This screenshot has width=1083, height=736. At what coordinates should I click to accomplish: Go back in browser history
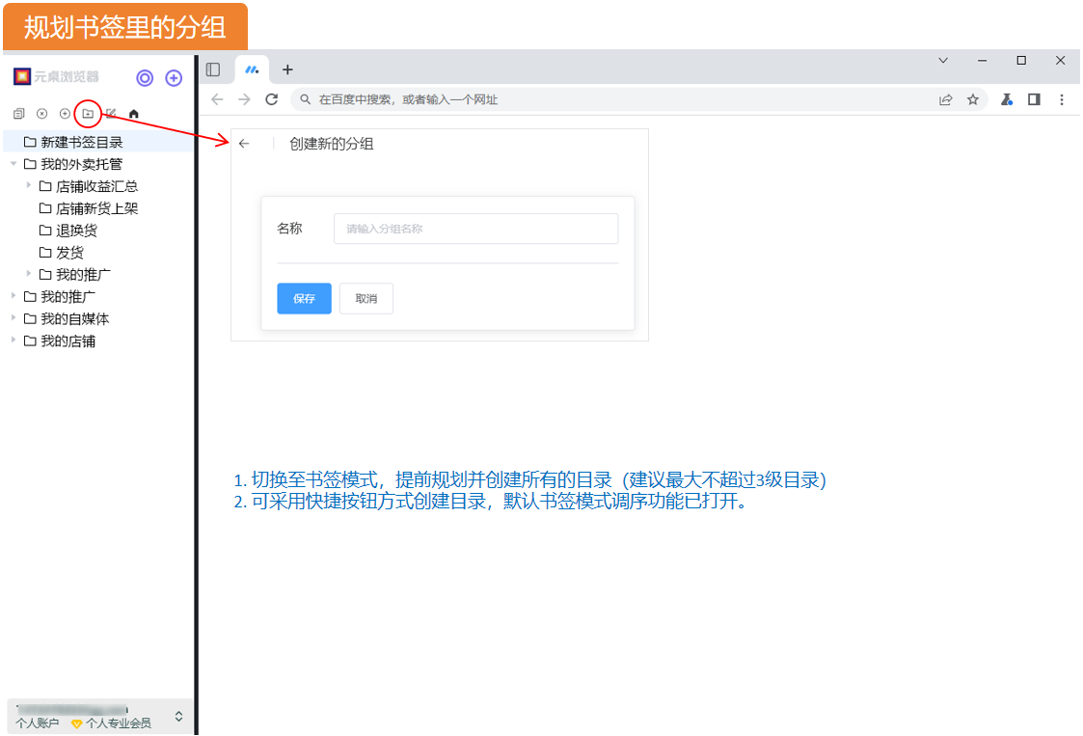(x=217, y=99)
